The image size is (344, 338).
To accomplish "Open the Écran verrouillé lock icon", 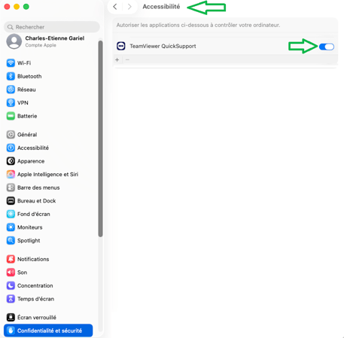I will 11,317.
